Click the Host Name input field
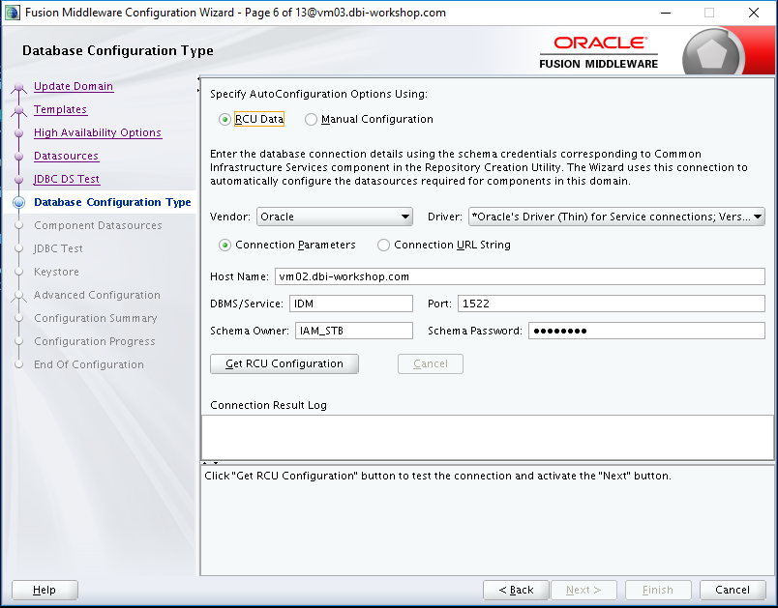The image size is (778, 608). pos(520,276)
